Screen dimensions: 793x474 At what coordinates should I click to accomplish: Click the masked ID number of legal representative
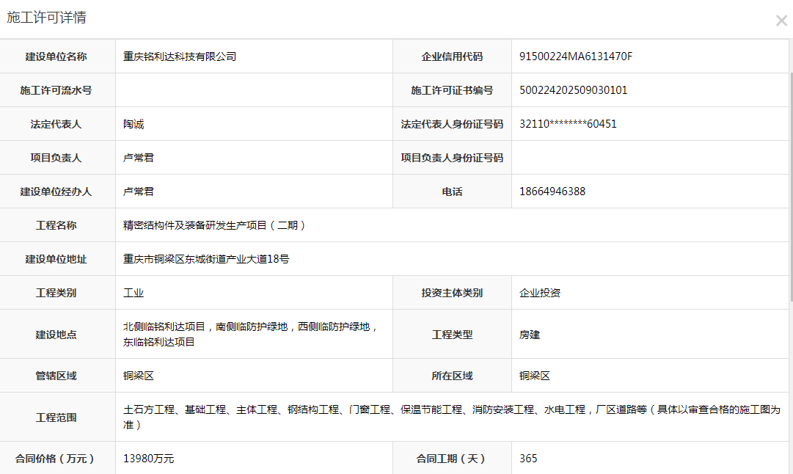tap(567, 124)
